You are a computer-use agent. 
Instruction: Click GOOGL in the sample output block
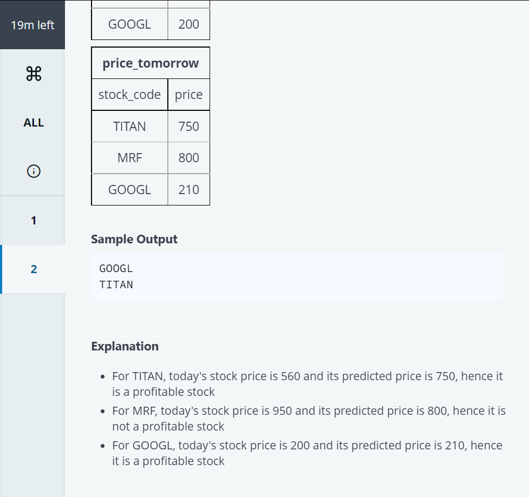coord(116,268)
